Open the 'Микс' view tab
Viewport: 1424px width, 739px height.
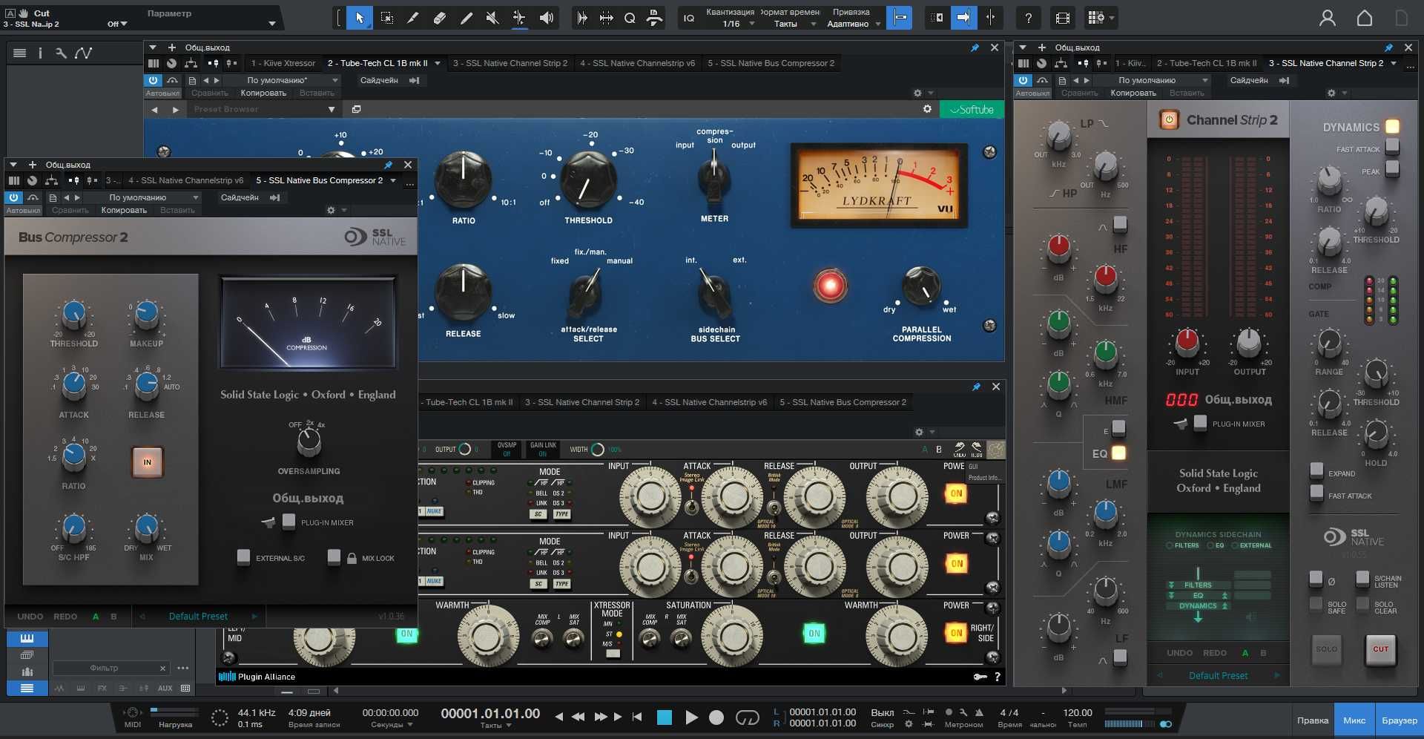coord(1354,720)
